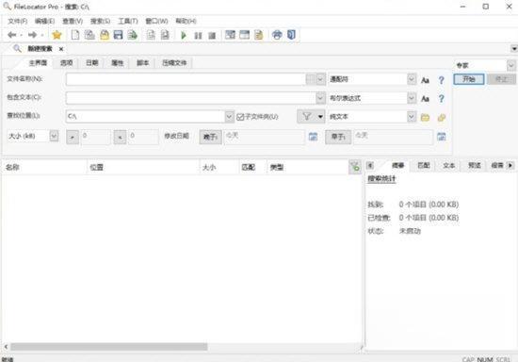
Task: Click the yellow notes document toolbar icon
Action: click(x=259, y=35)
